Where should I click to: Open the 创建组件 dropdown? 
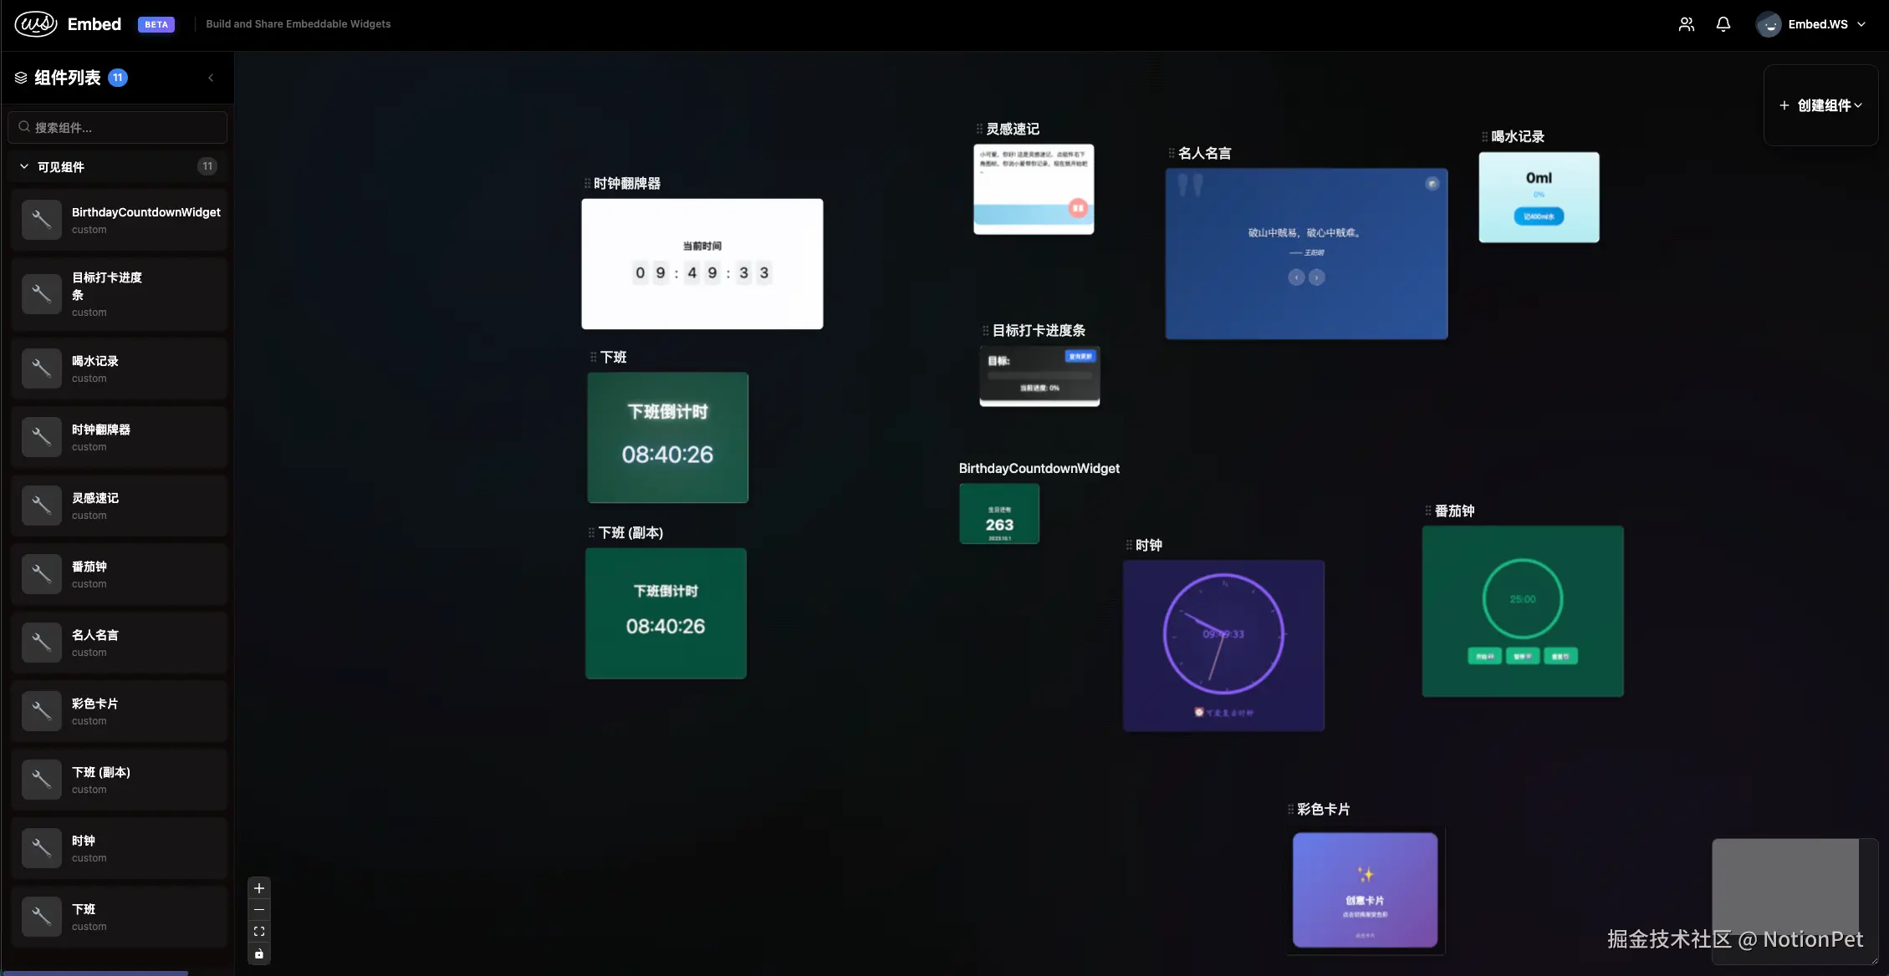[1820, 105]
